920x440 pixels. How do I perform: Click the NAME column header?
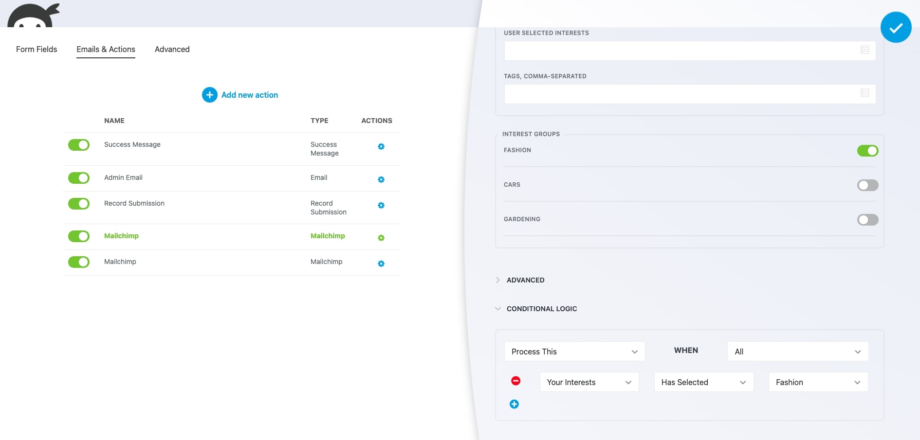pos(114,121)
